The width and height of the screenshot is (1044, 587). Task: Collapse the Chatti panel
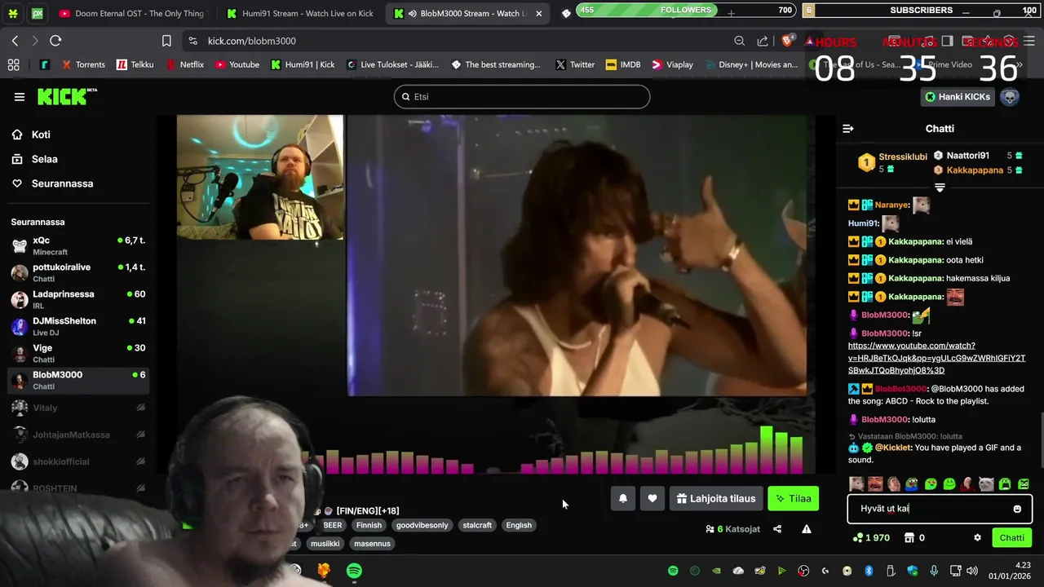pyautogui.click(x=848, y=129)
